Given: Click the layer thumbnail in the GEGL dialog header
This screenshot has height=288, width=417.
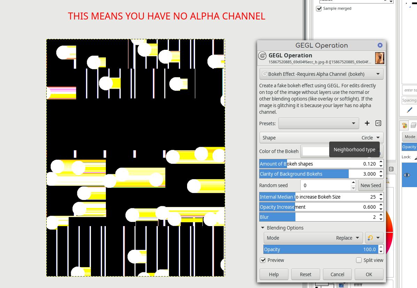Looking at the screenshot, I should point(379,58).
